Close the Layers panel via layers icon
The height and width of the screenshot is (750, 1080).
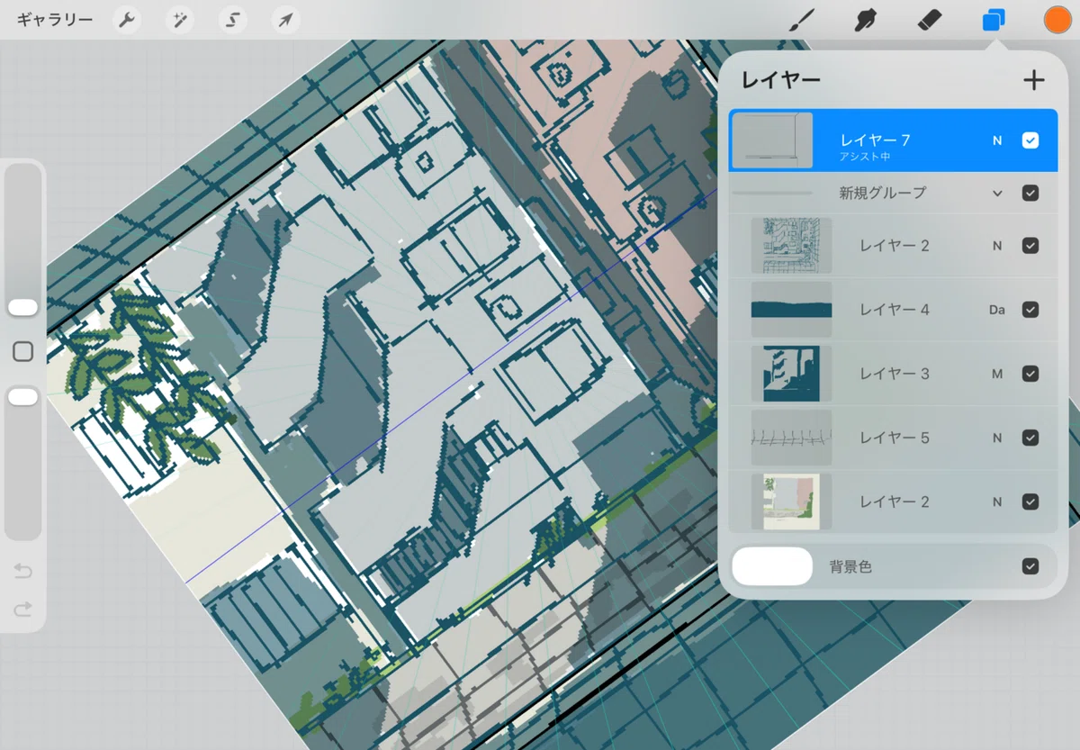tap(994, 20)
